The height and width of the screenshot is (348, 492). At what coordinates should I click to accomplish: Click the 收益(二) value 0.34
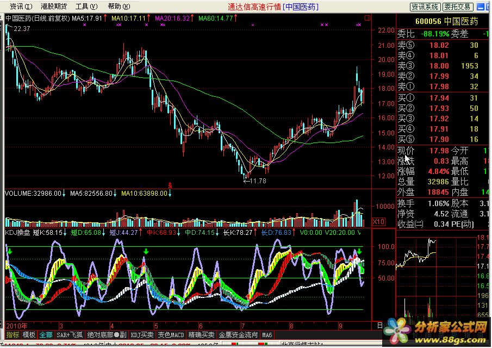click(x=441, y=224)
